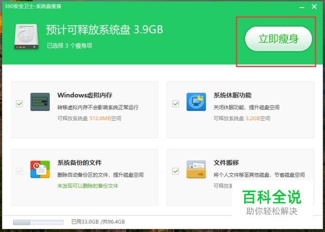325x232 pixels.
Task: Uncheck the Windows虚拟内存 checkbox
Action: pyautogui.click(x=19, y=104)
